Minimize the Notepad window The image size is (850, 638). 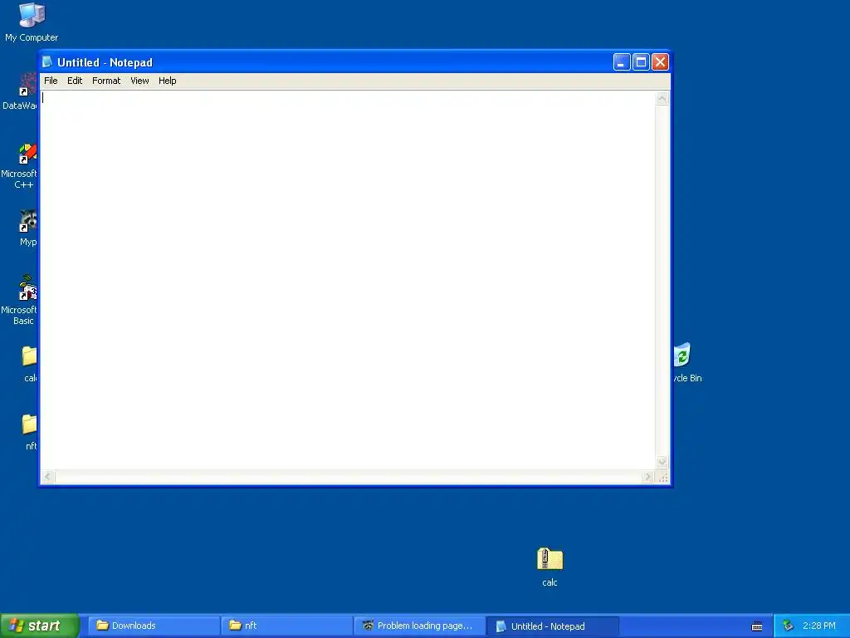click(x=622, y=61)
